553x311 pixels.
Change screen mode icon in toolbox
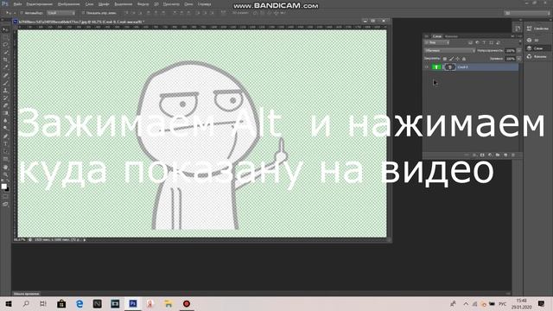point(5,205)
